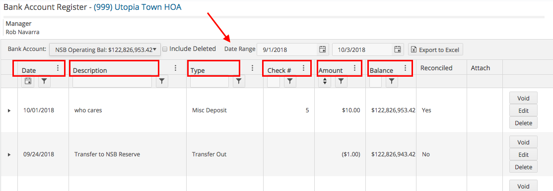
Task: Open calendar picker for start date 9/1/2018
Action: click(322, 49)
